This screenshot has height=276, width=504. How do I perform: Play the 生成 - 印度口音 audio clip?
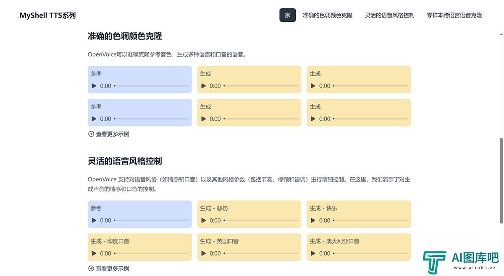(94, 253)
